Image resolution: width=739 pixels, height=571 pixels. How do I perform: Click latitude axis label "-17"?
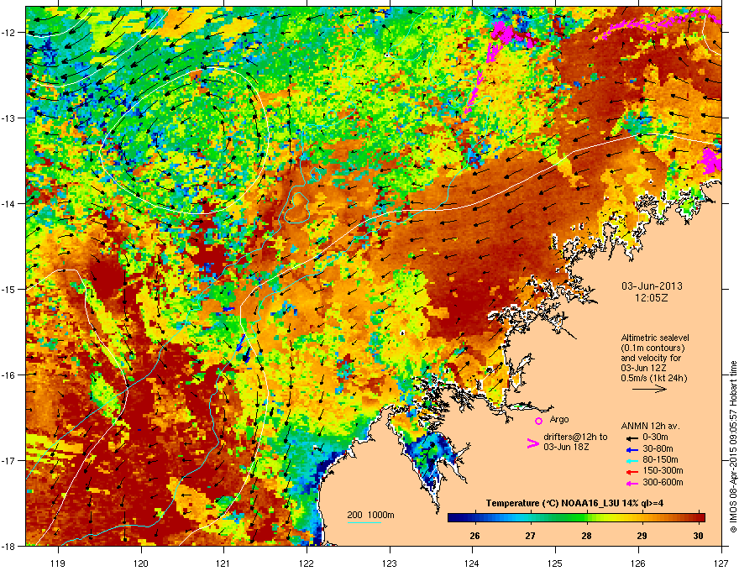coord(9,460)
